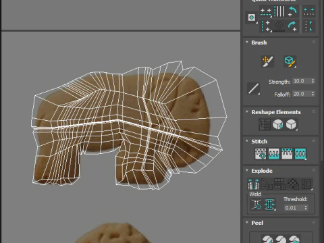The width and height of the screenshot is (324, 243).
Task: Collapse the Reshape Elements rollout
Action: 247,112
